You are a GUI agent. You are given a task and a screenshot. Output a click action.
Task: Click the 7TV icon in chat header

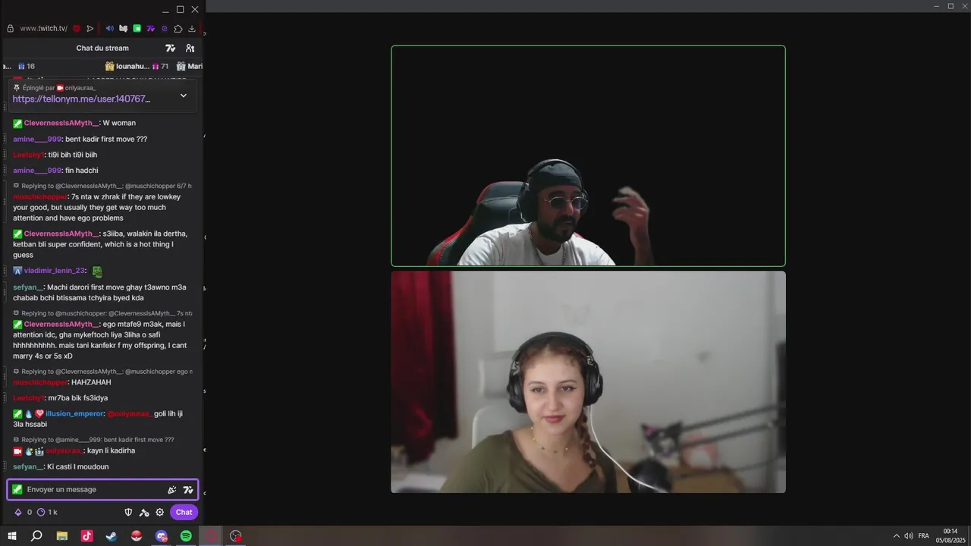coord(170,48)
